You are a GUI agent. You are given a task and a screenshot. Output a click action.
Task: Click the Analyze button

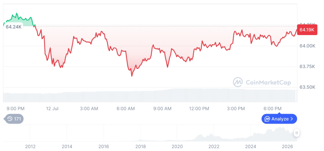pos(279,119)
